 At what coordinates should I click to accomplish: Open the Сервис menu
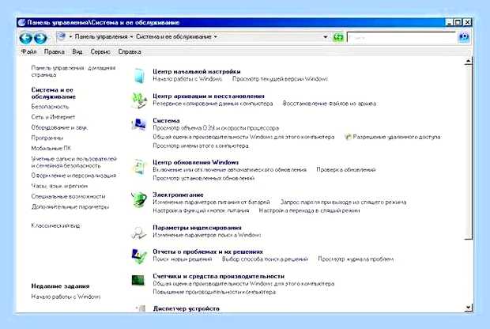(100, 51)
